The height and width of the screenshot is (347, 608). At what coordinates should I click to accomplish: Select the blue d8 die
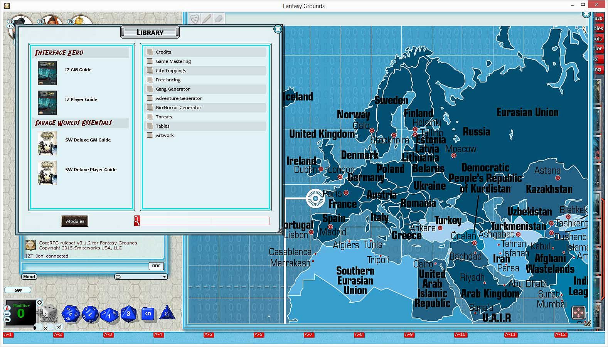[128, 313]
